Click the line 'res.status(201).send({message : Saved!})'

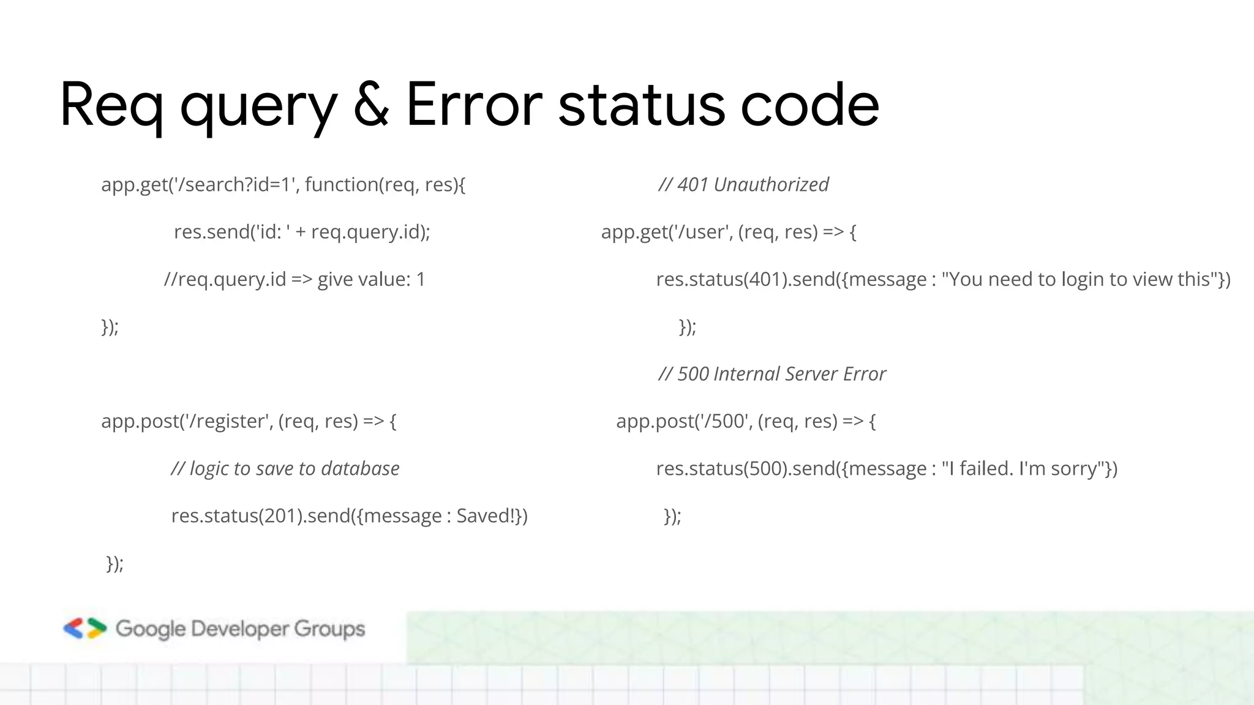click(350, 516)
